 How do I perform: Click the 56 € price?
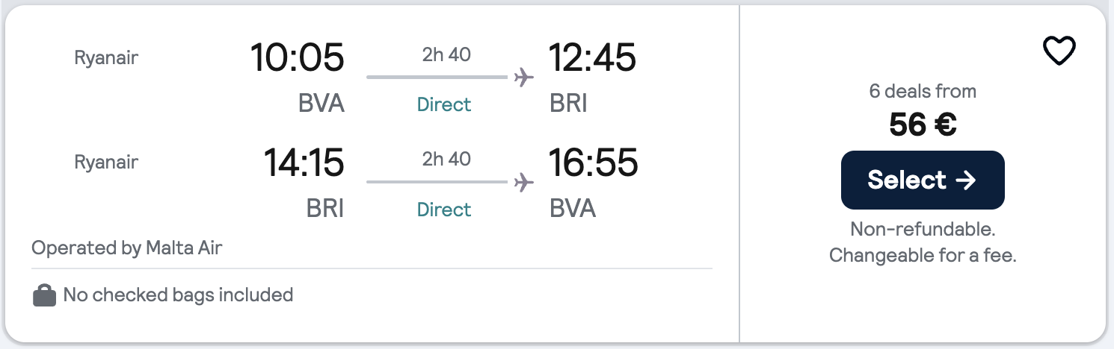[x=923, y=125]
